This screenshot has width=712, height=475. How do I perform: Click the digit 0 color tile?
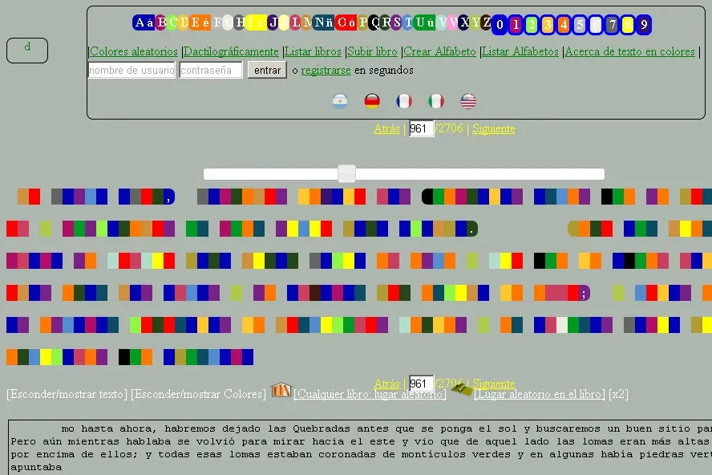tap(500, 25)
